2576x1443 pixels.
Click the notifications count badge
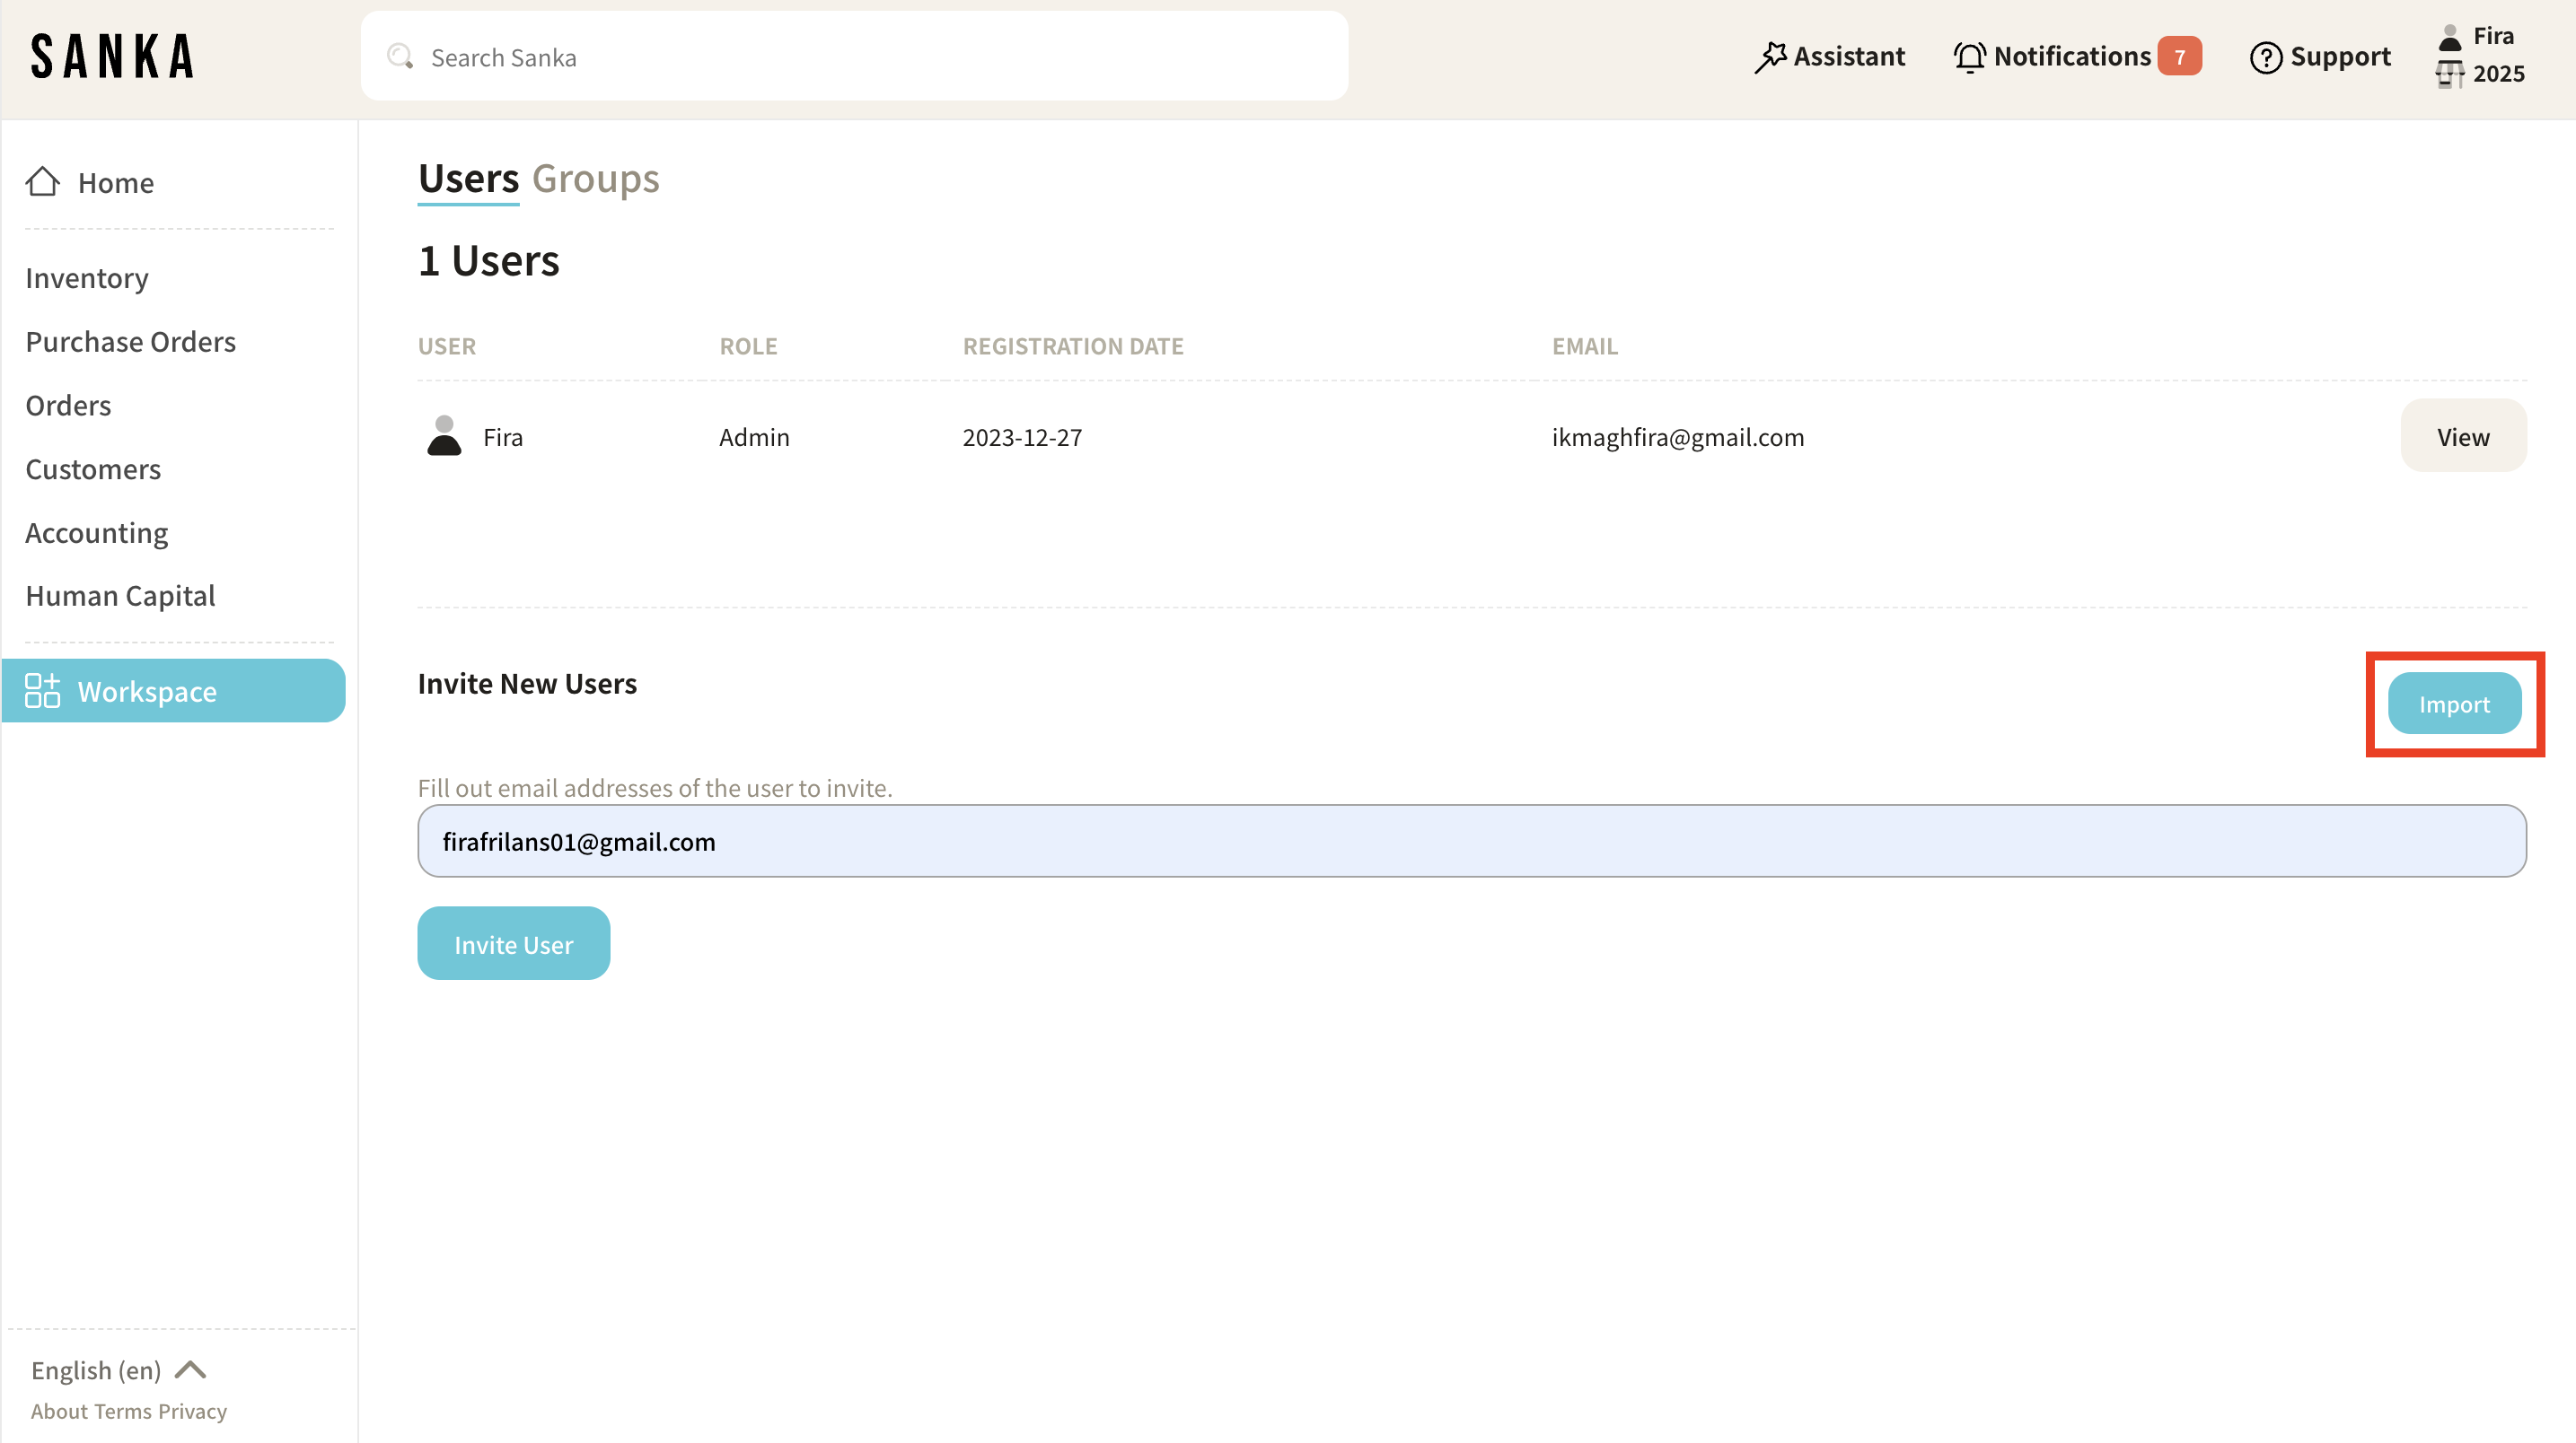2179,57
